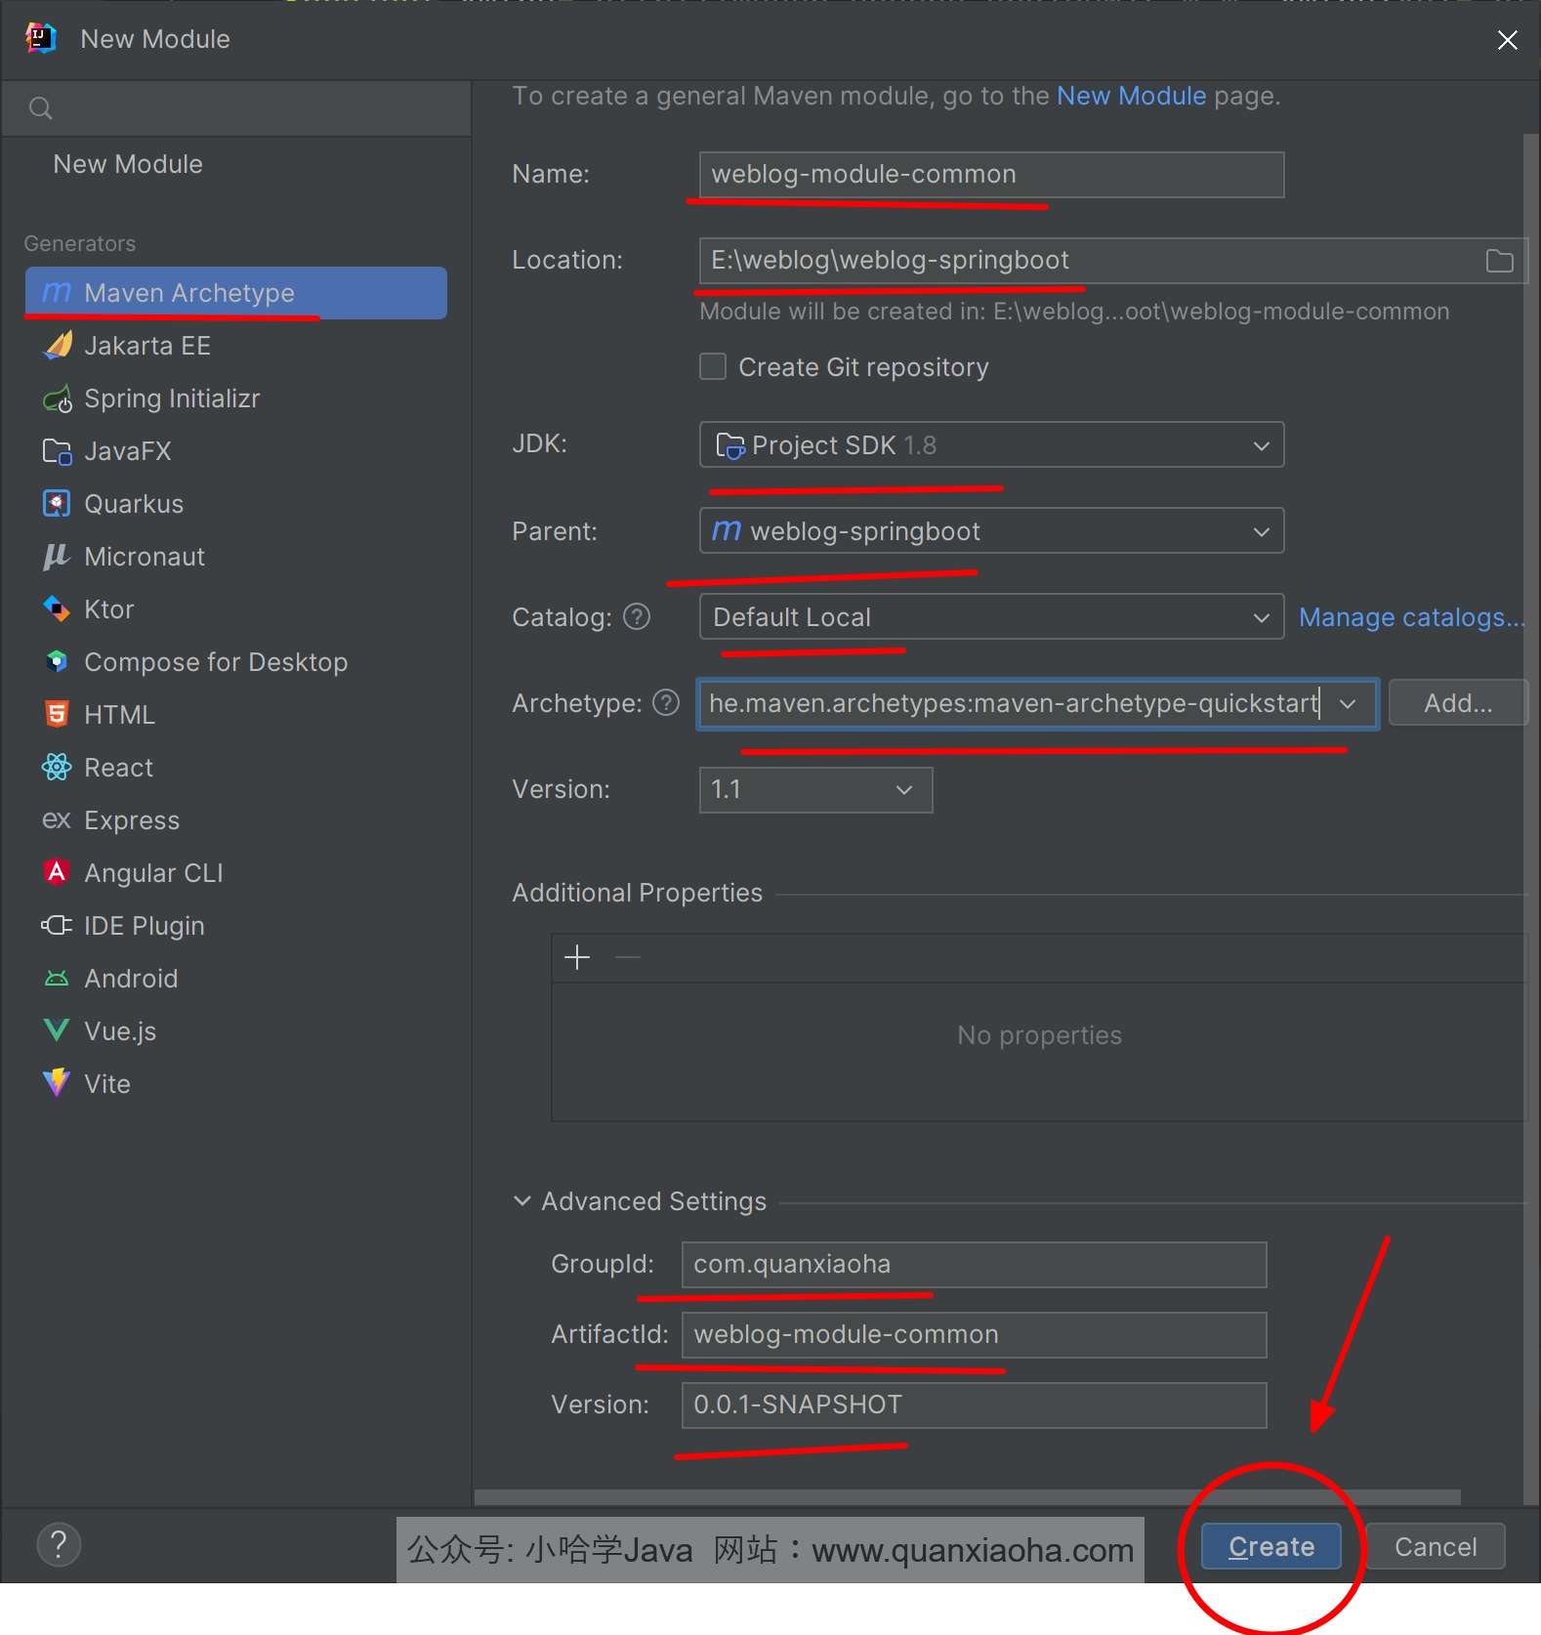Click the help icon next to Catalog
Image resolution: width=1541 pixels, height=1635 pixels.
(x=637, y=617)
